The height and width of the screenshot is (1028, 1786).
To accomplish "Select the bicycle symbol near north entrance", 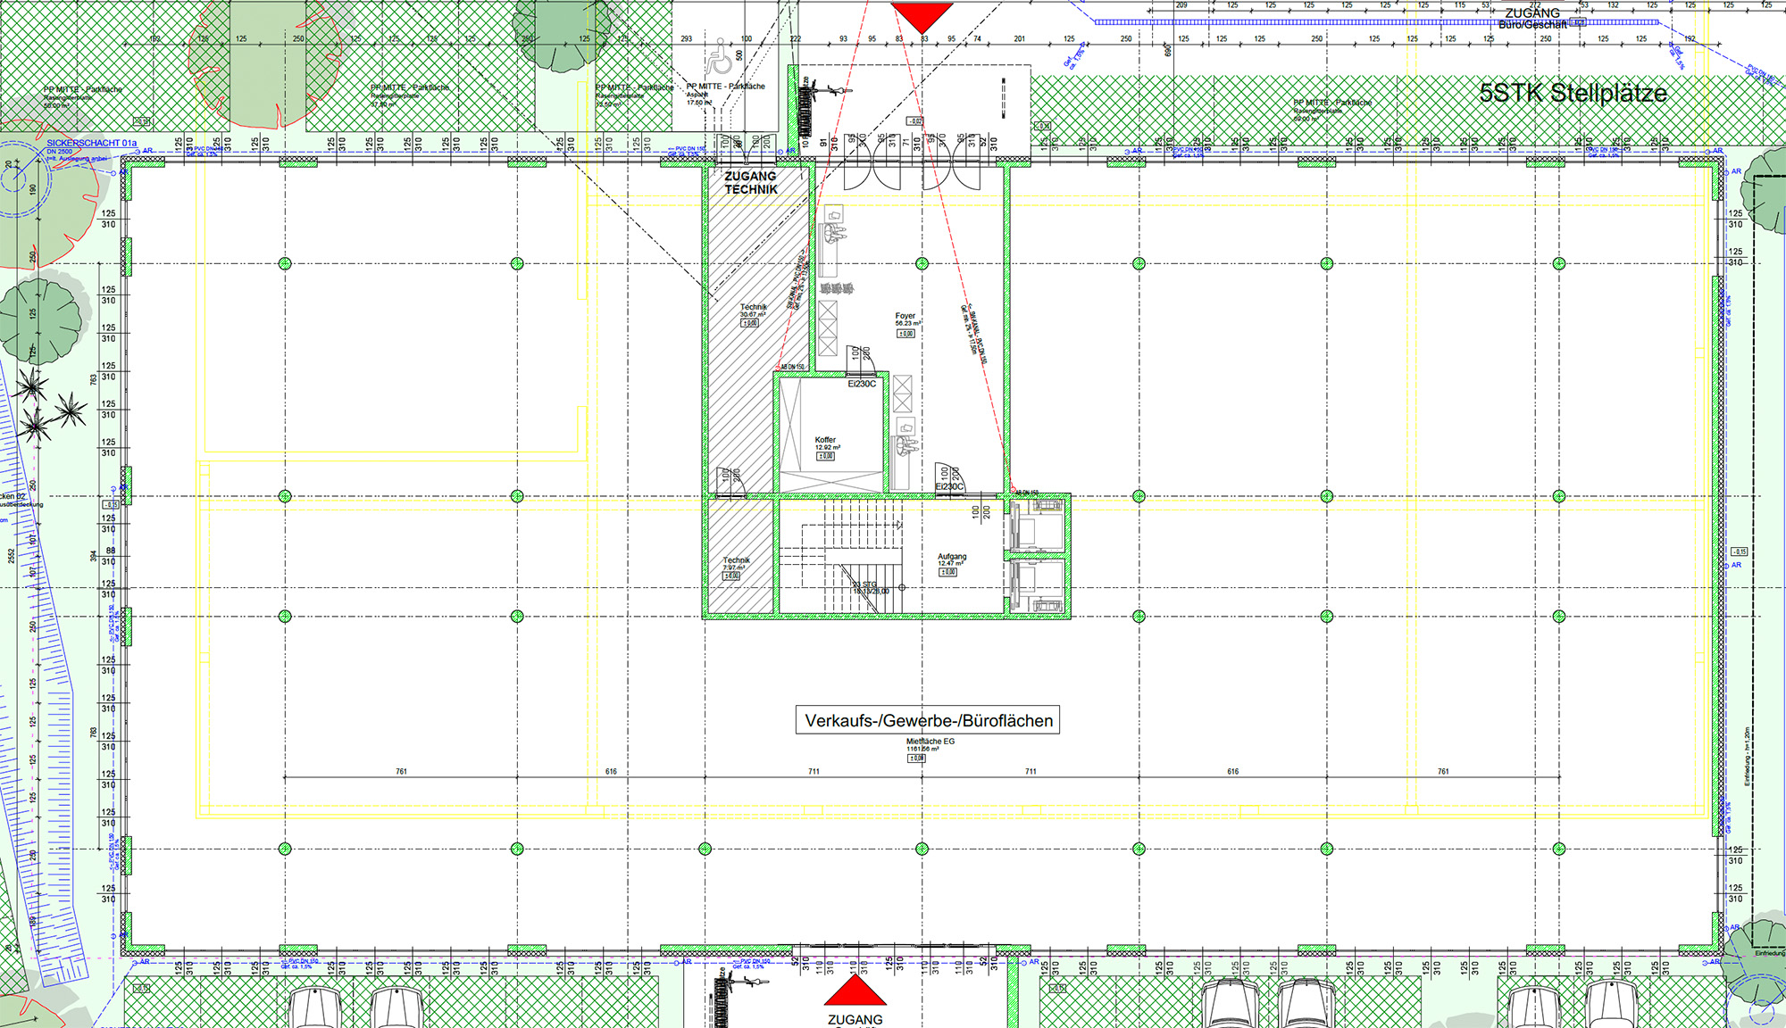I will (832, 91).
